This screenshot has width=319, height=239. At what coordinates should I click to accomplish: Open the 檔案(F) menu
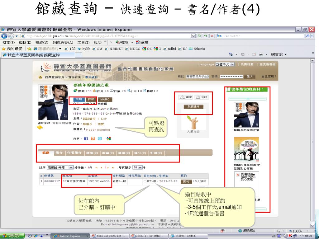tap(8, 42)
